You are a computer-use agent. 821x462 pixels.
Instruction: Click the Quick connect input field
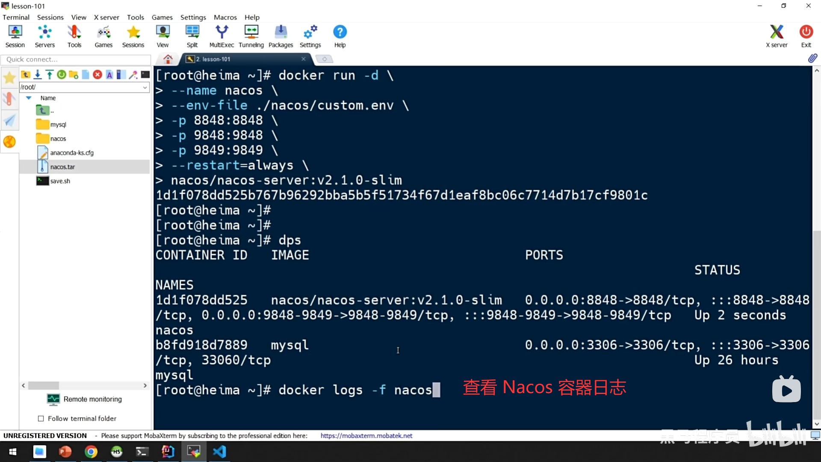pos(76,59)
